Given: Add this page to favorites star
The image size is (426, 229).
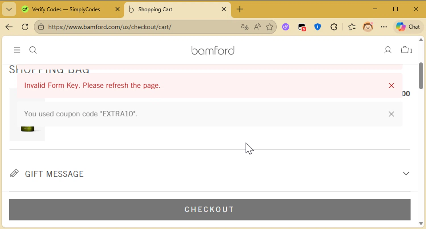Looking at the screenshot, I should point(270,27).
